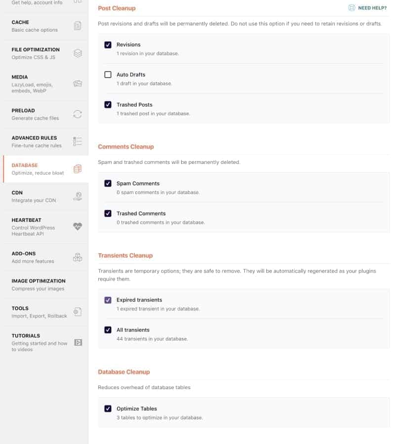
Task: Uncheck Spam Comments cleanup option
Action: [108, 184]
